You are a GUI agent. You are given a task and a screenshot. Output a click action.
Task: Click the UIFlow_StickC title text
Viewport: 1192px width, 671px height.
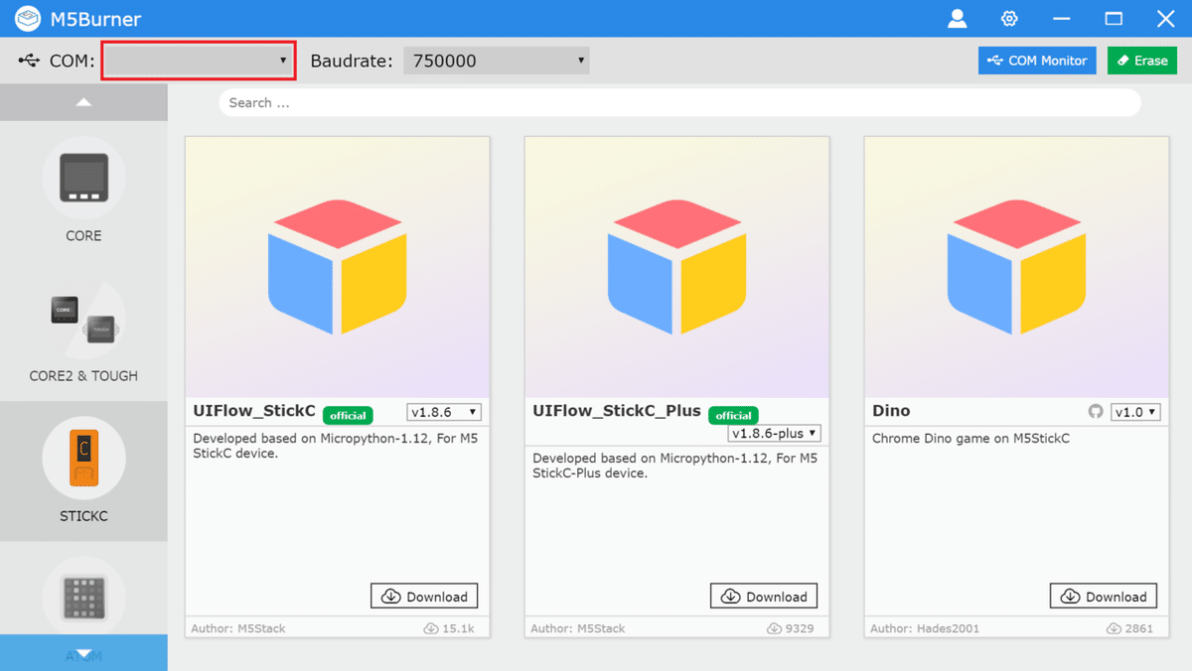coord(254,411)
